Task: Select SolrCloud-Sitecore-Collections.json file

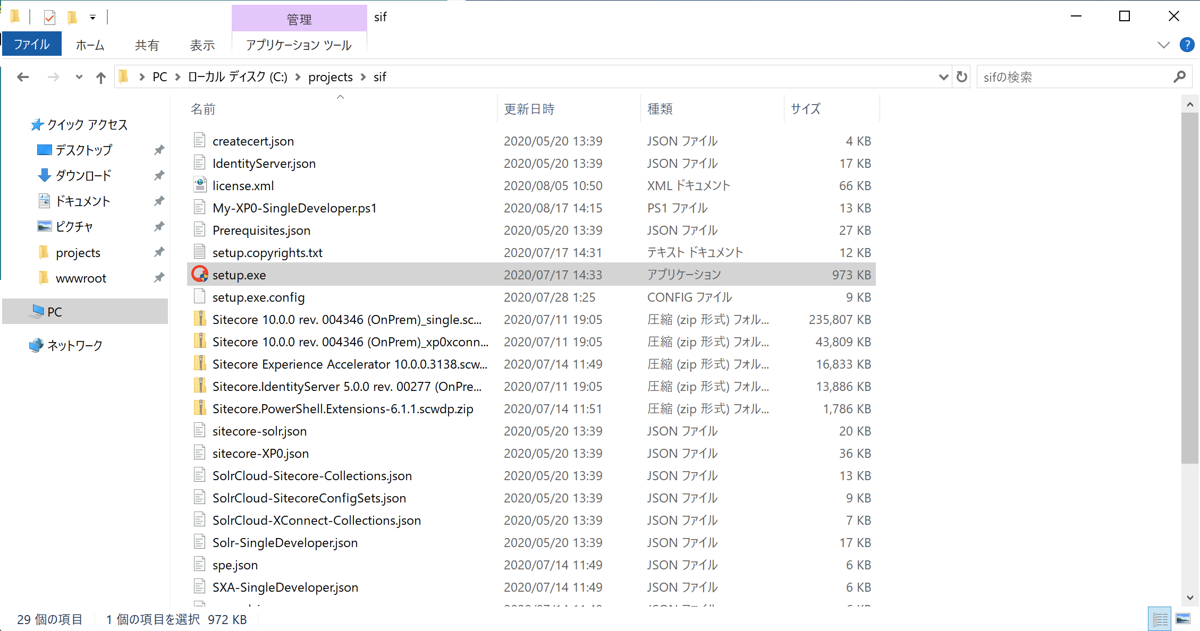Action: [x=312, y=475]
